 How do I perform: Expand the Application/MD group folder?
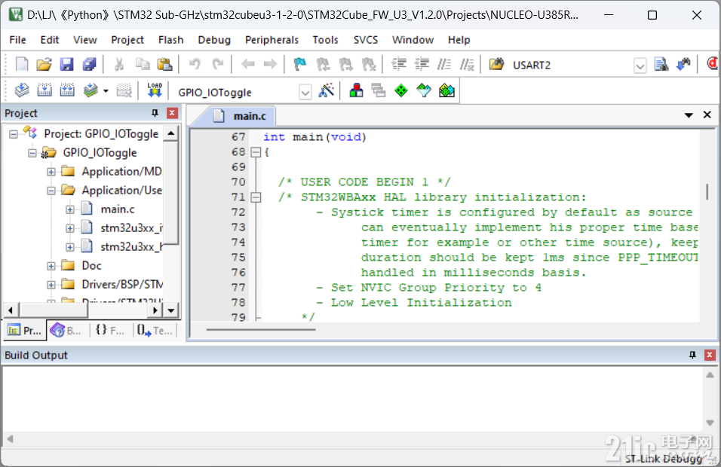pyautogui.click(x=51, y=172)
